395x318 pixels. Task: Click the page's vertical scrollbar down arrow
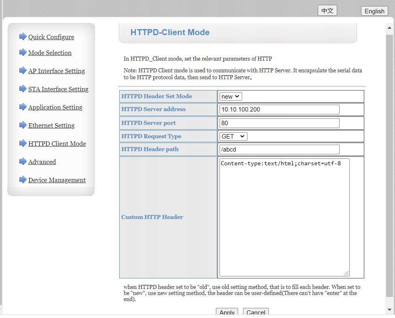pyautogui.click(x=390, y=310)
